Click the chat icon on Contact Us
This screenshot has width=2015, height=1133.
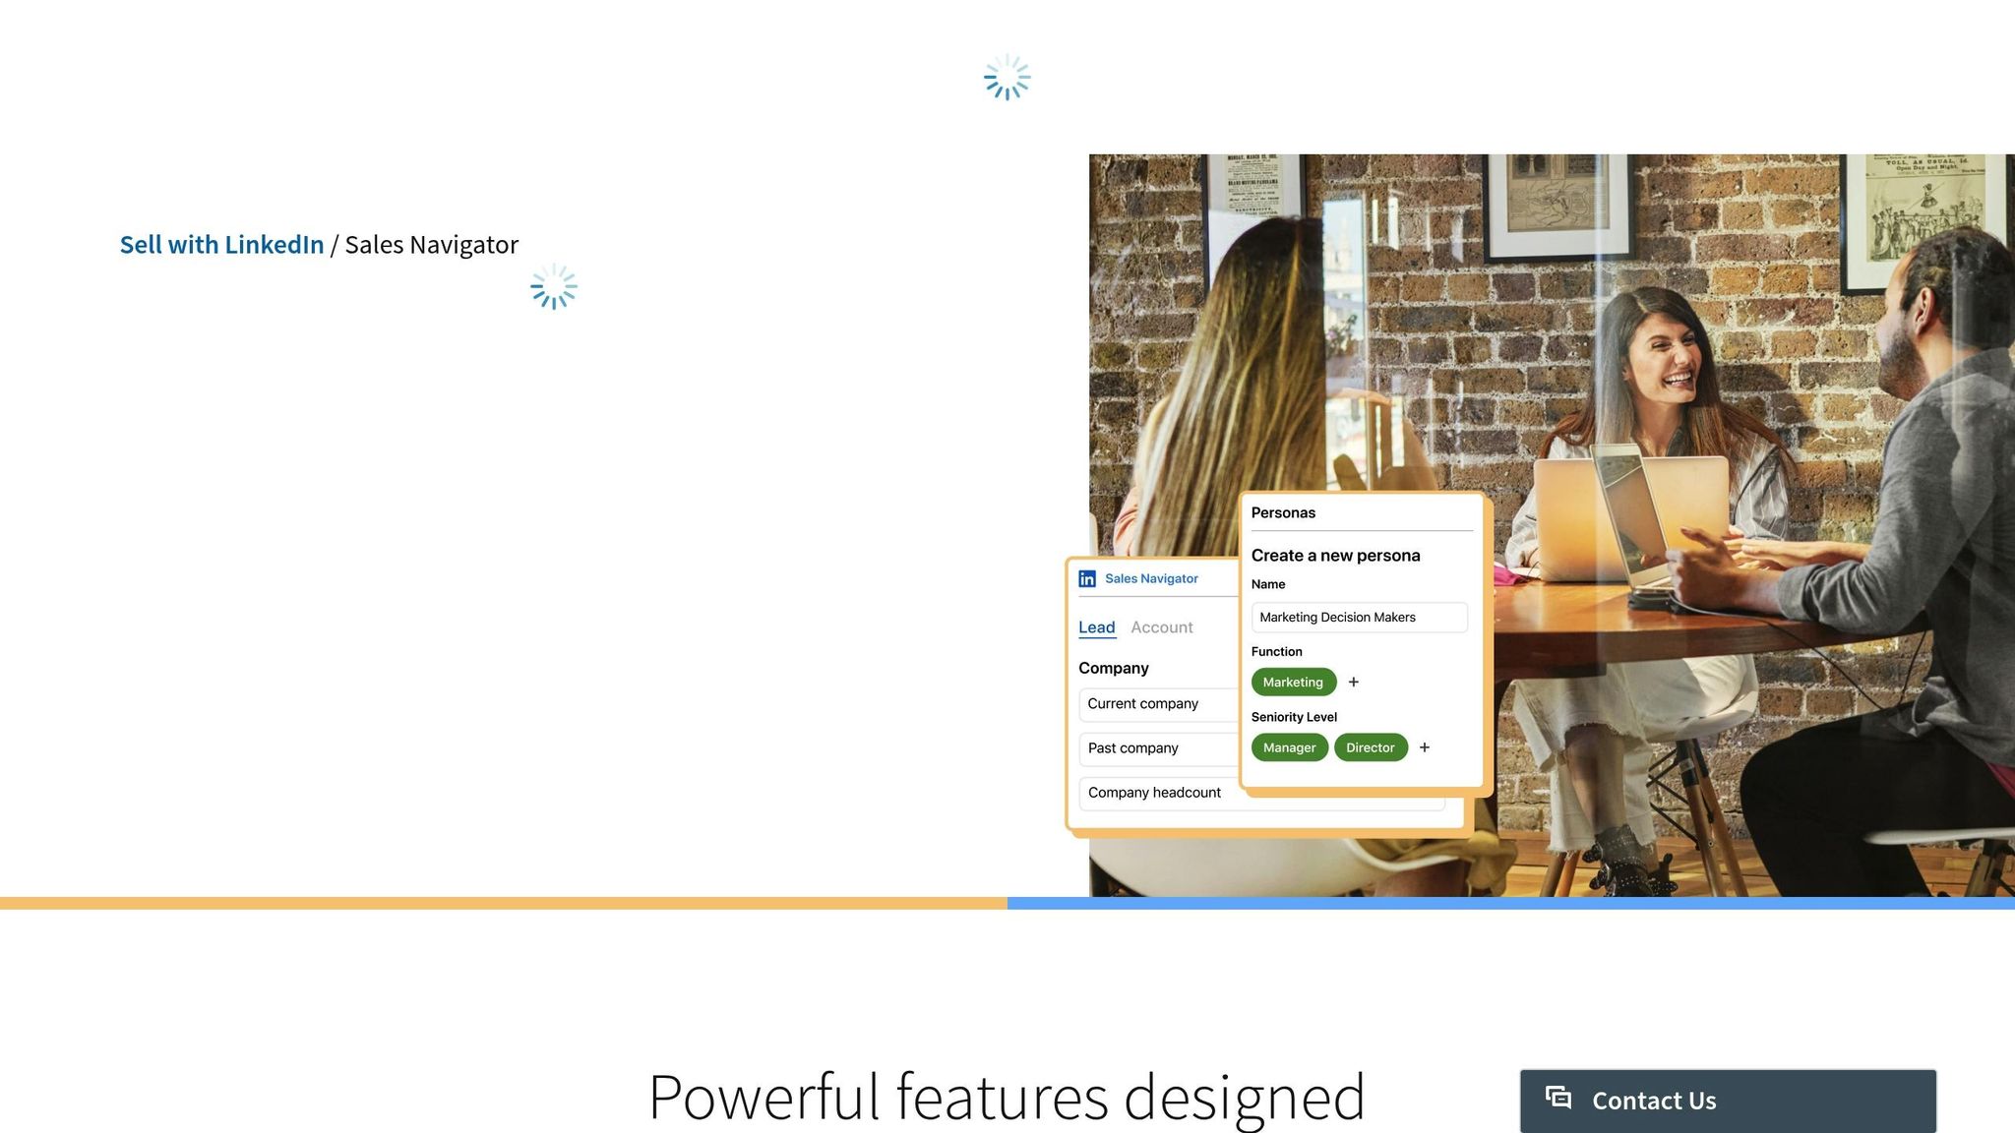(x=1558, y=1098)
